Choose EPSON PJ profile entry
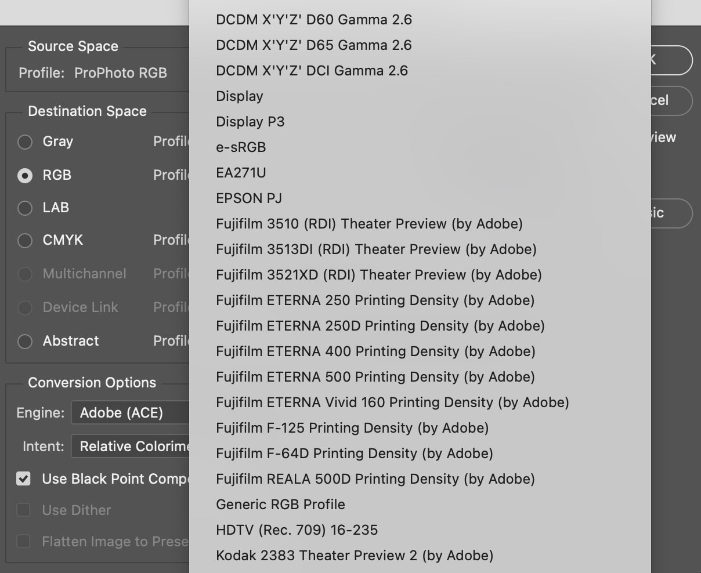The height and width of the screenshot is (573, 701). click(248, 198)
